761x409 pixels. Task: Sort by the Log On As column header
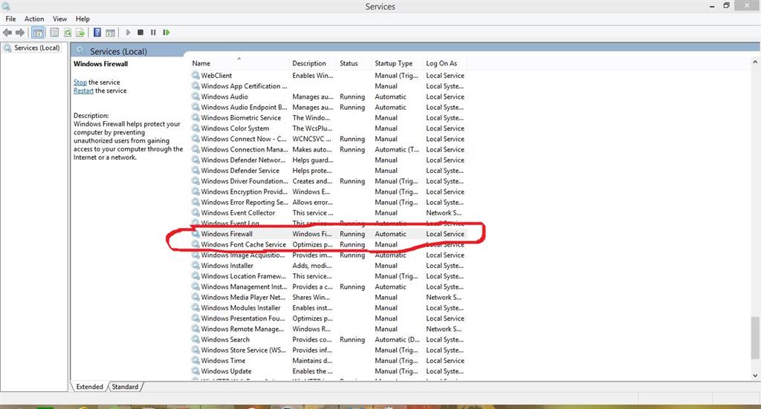[445, 64]
